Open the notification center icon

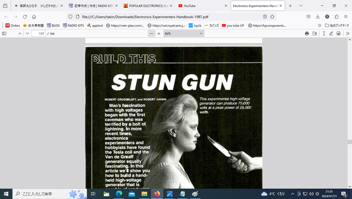344,194
